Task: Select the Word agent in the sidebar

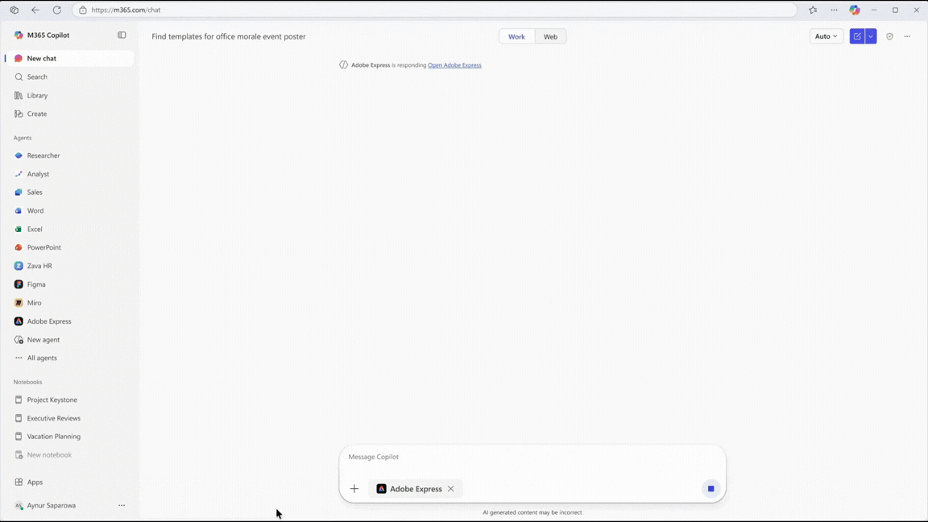Action: [x=35, y=210]
